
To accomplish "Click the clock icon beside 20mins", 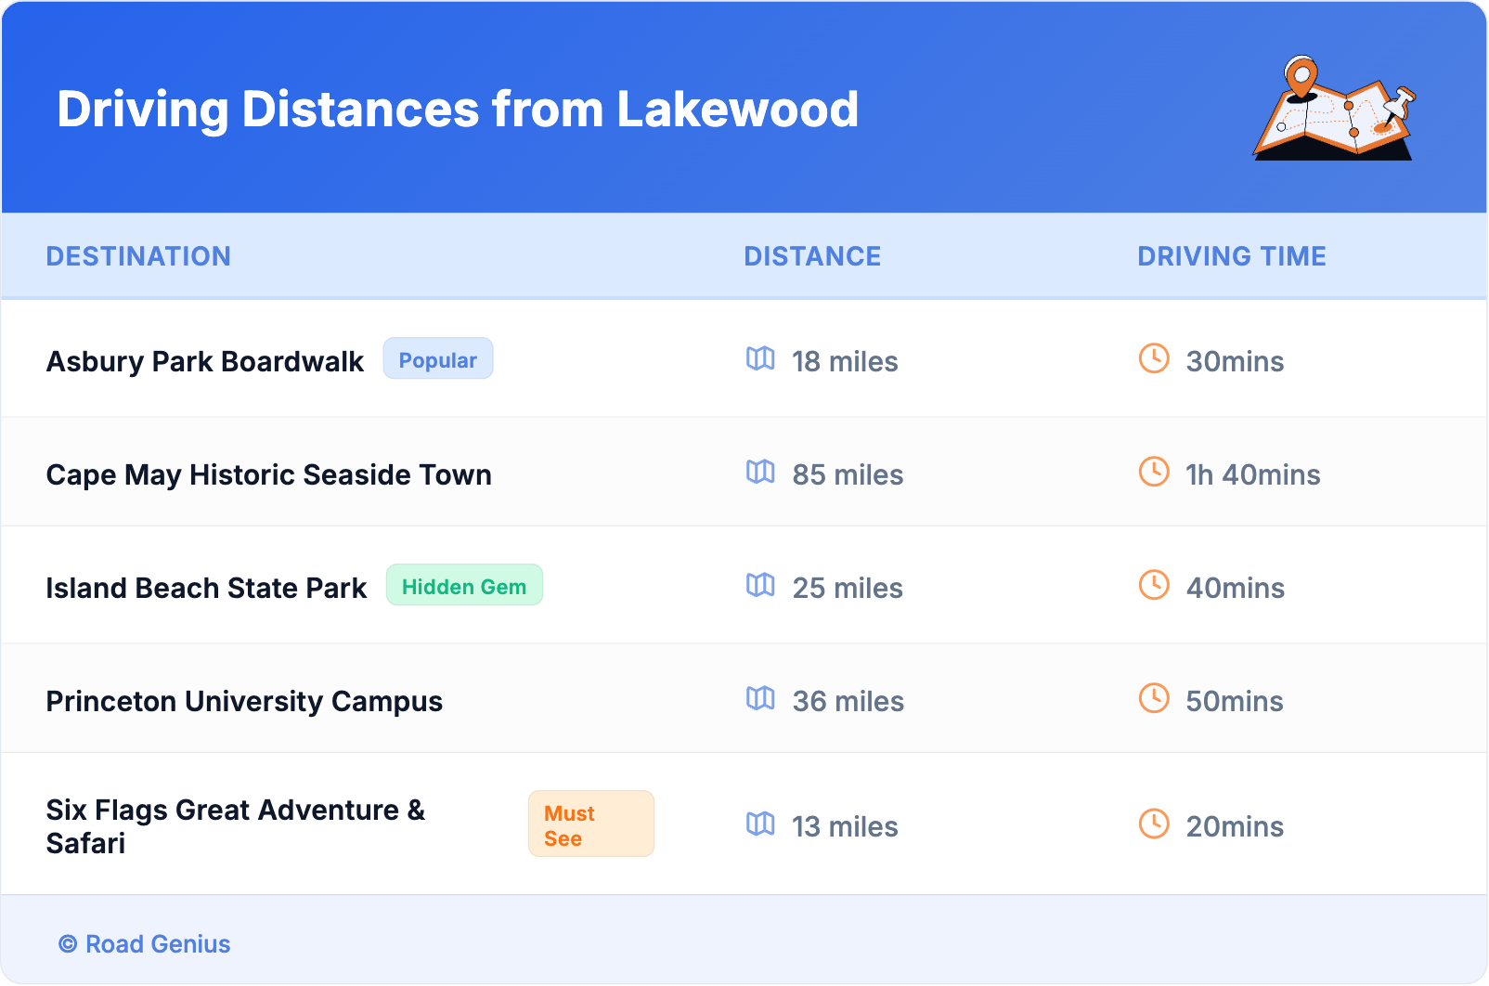I will [x=1154, y=824].
